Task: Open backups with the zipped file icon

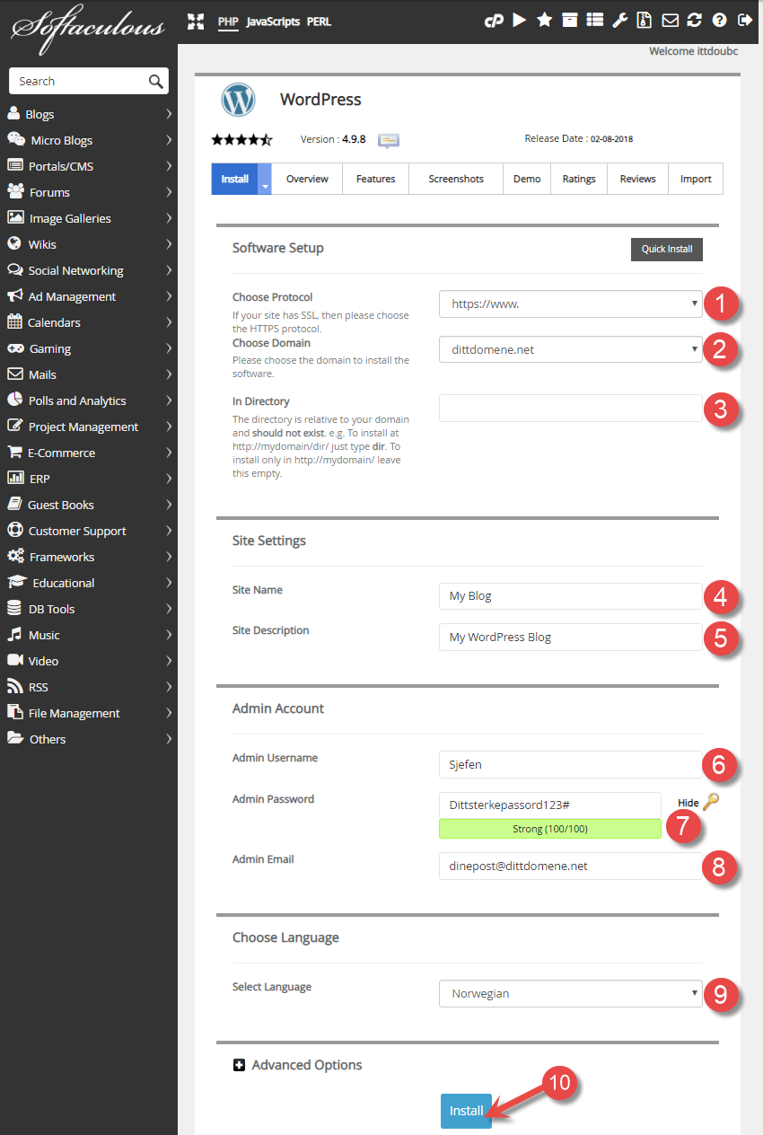Action: pyautogui.click(x=645, y=21)
